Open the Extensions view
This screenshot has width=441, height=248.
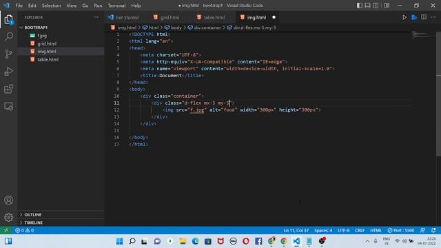[x=9, y=89]
